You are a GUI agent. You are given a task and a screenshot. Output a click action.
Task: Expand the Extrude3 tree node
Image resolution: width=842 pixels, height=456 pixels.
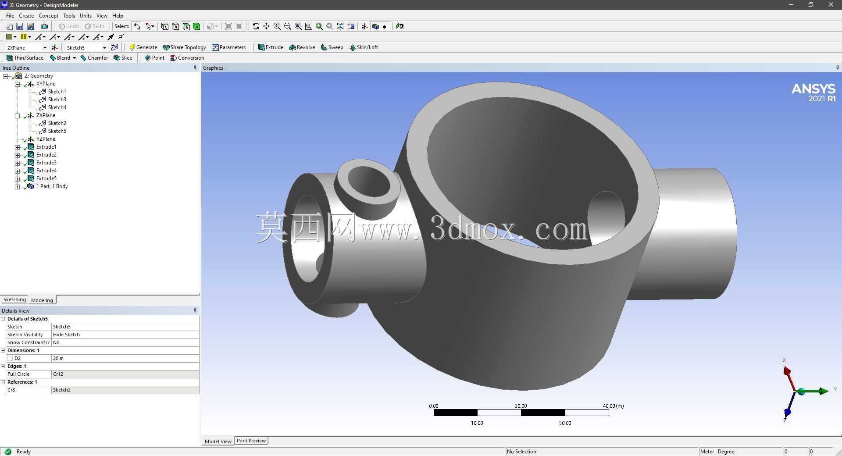(18, 163)
